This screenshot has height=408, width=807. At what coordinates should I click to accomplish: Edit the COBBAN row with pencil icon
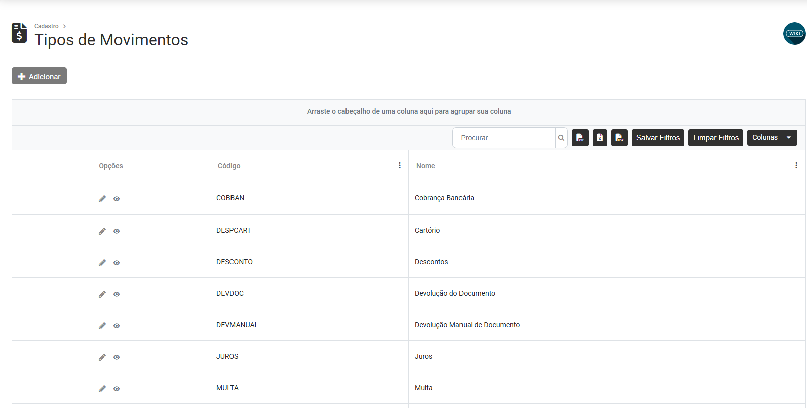pyautogui.click(x=102, y=199)
